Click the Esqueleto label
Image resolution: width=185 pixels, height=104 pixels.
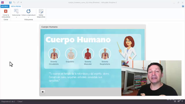[x=70, y=62]
